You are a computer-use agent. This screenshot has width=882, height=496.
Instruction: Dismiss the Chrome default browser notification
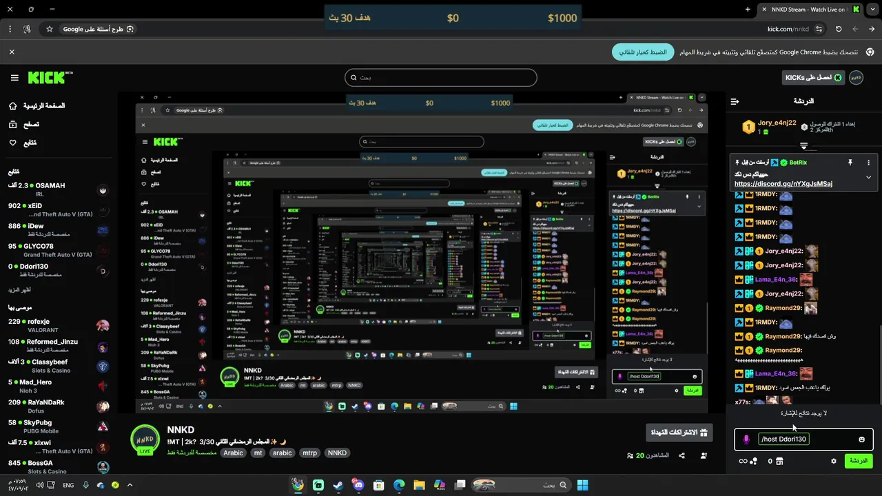click(x=12, y=52)
